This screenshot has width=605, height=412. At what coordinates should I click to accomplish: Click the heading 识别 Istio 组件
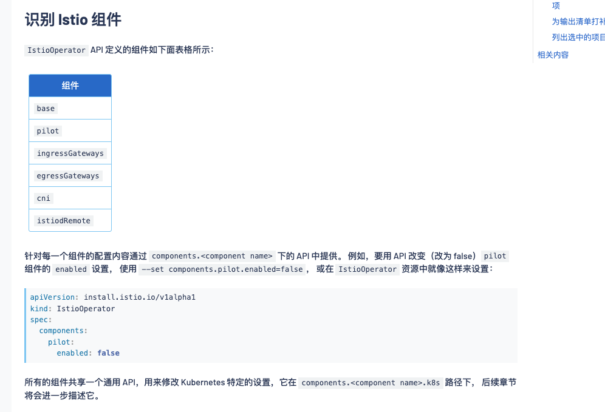pyautogui.click(x=73, y=19)
